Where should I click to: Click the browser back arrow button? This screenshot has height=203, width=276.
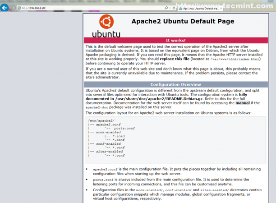[4, 8]
